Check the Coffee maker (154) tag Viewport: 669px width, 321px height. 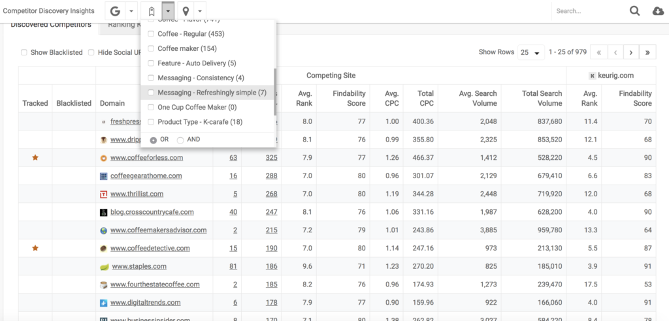pyautogui.click(x=151, y=48)
